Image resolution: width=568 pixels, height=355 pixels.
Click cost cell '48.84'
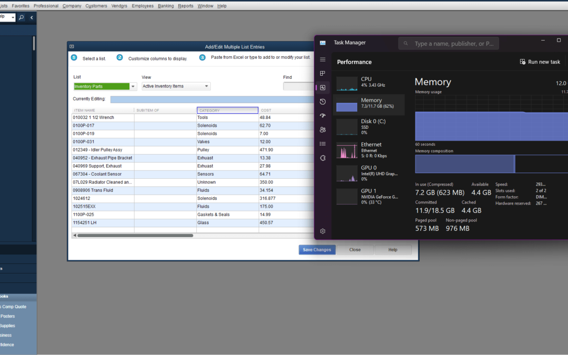(286, 117)
